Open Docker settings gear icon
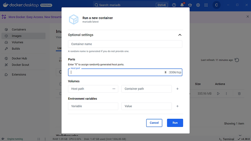The height and width of the screenshot is (141, 251). pos(198,5)
